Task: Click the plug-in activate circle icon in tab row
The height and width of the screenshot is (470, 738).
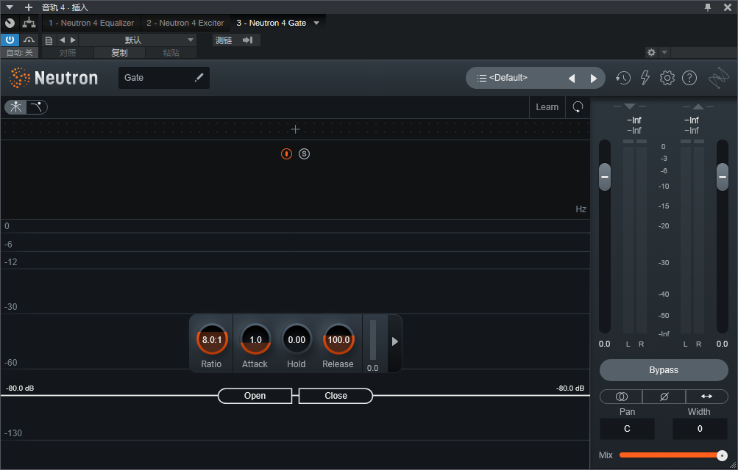Action: [10, 23]
